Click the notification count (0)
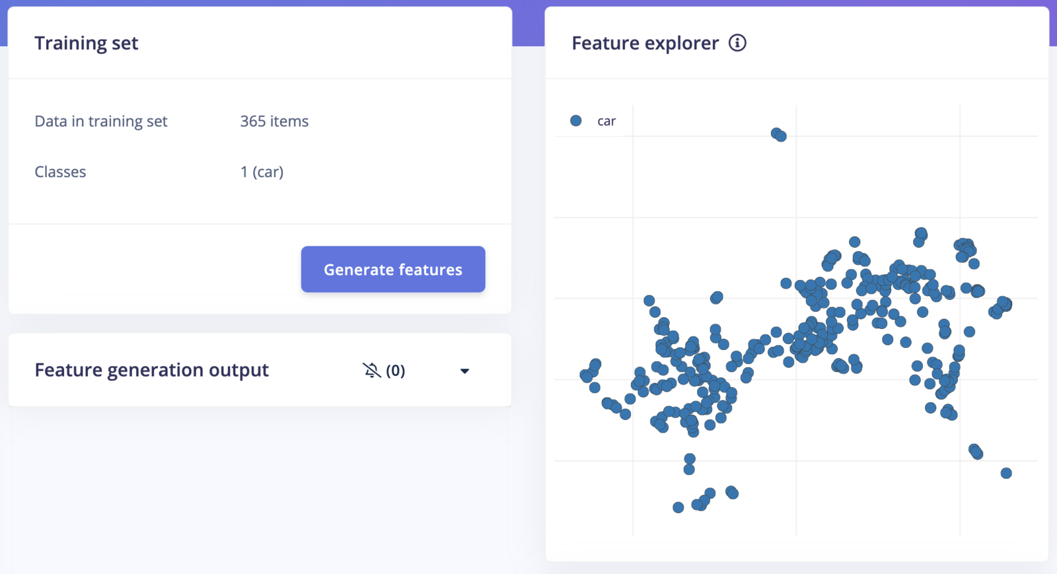Viewport: 1057px width, 574px height. pos(395,371)
